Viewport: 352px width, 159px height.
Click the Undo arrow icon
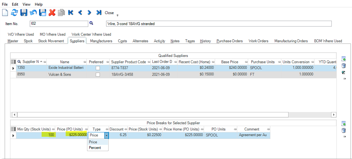(33, 13)
